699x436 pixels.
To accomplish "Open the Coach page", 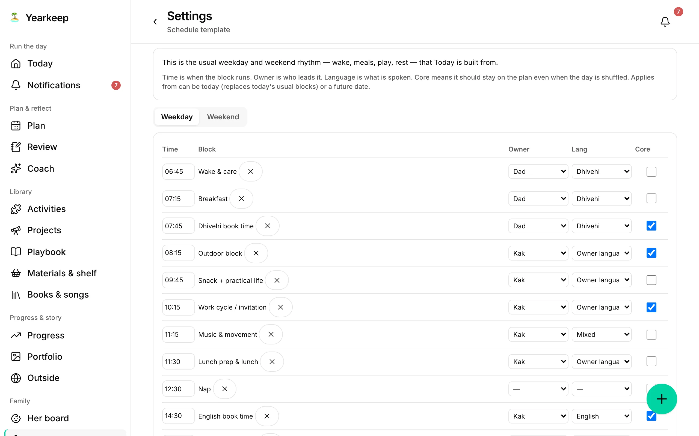I will (x=65, y=168).
